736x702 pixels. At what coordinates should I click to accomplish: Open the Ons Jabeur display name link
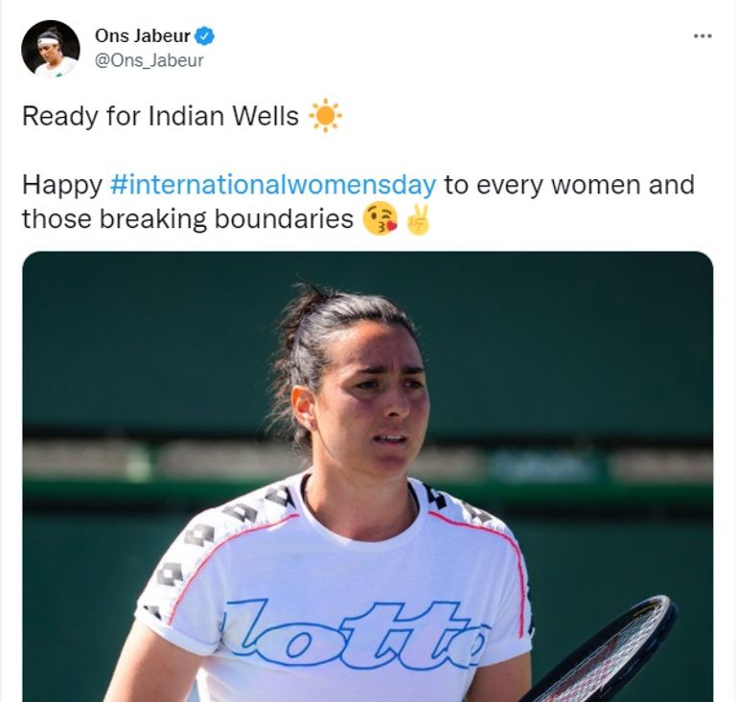(x=142, y=35)
